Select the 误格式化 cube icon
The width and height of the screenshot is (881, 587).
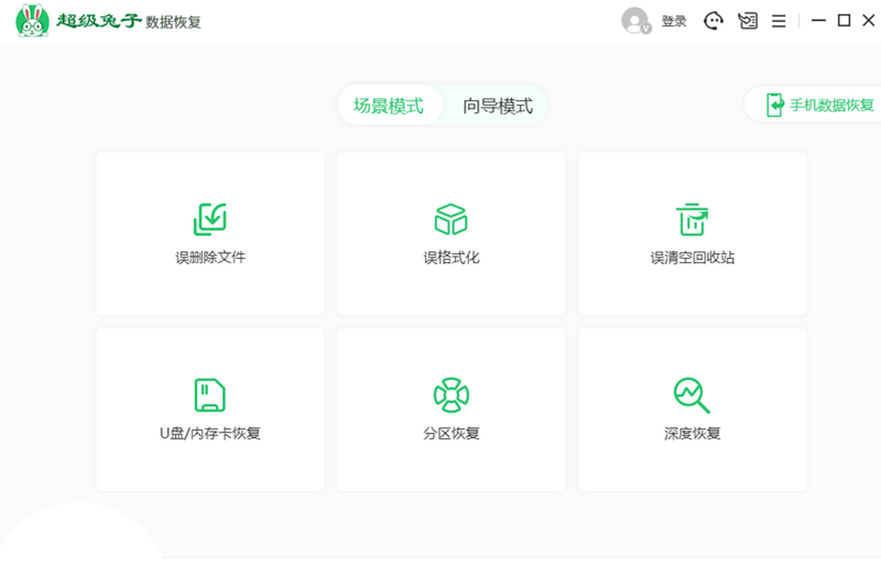point(451,217)
